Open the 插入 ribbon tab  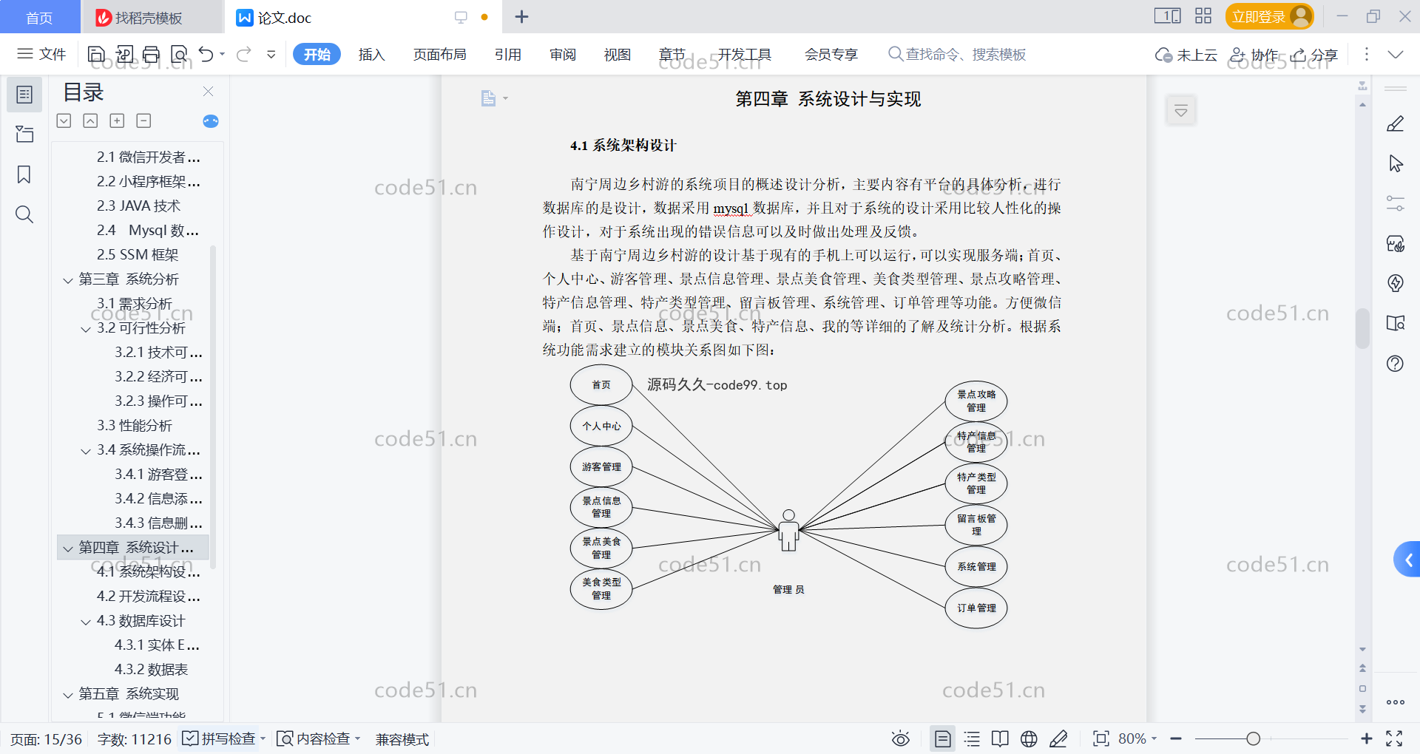pyautogui.click(x=371, y=54)
